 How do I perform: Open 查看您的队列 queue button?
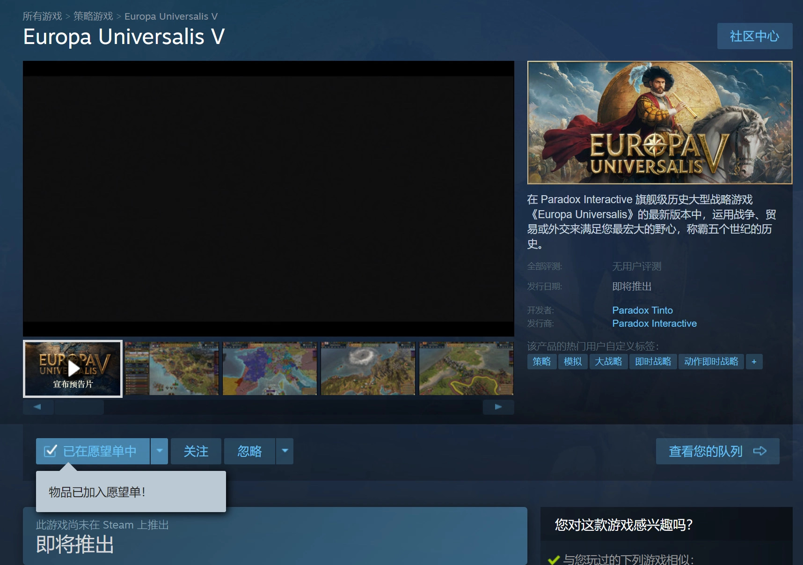click(717, 451)
